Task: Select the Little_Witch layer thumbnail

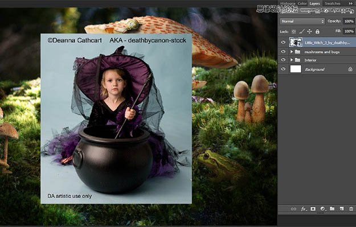Action: pos(296,43)
